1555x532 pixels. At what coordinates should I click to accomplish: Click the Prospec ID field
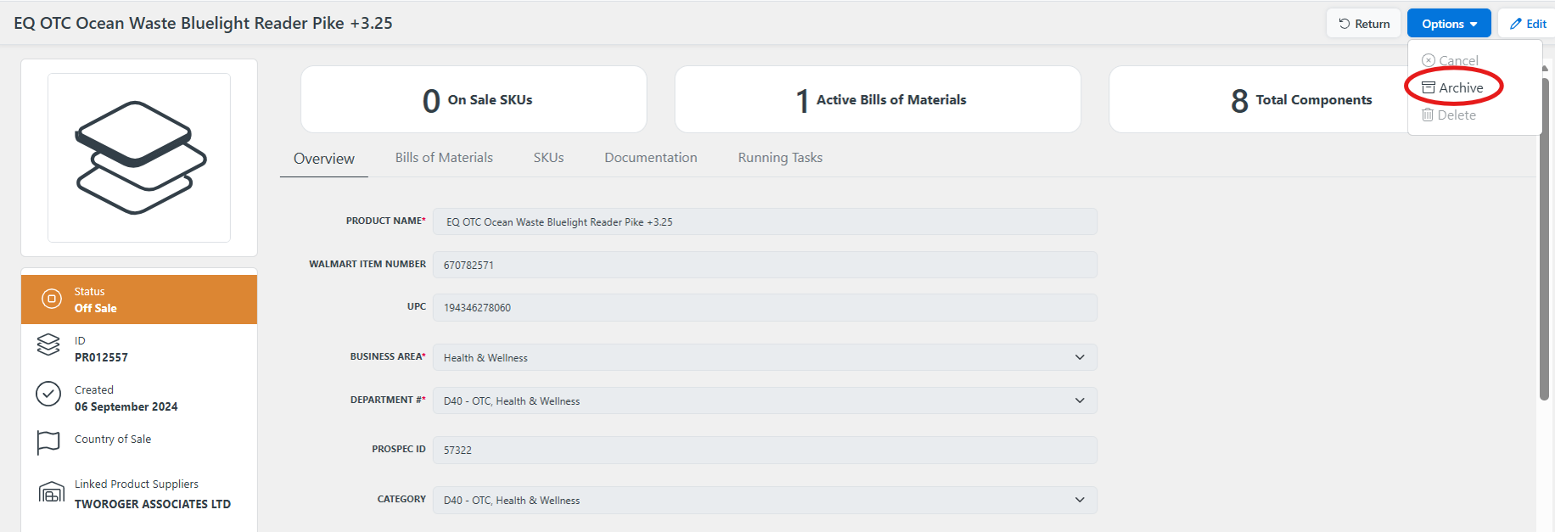(x=765, y=450)
